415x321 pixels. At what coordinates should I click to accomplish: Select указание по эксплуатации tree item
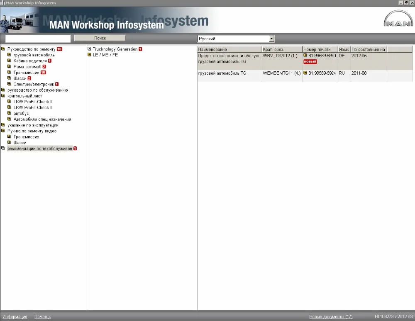(x=33, y=125)
